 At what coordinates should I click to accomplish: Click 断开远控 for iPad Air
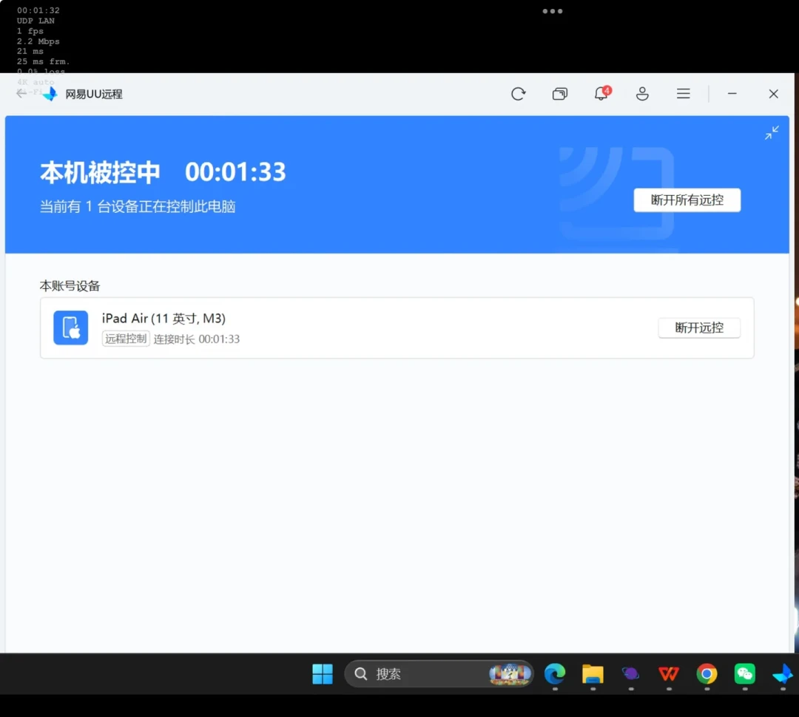[x=699, y=327]
